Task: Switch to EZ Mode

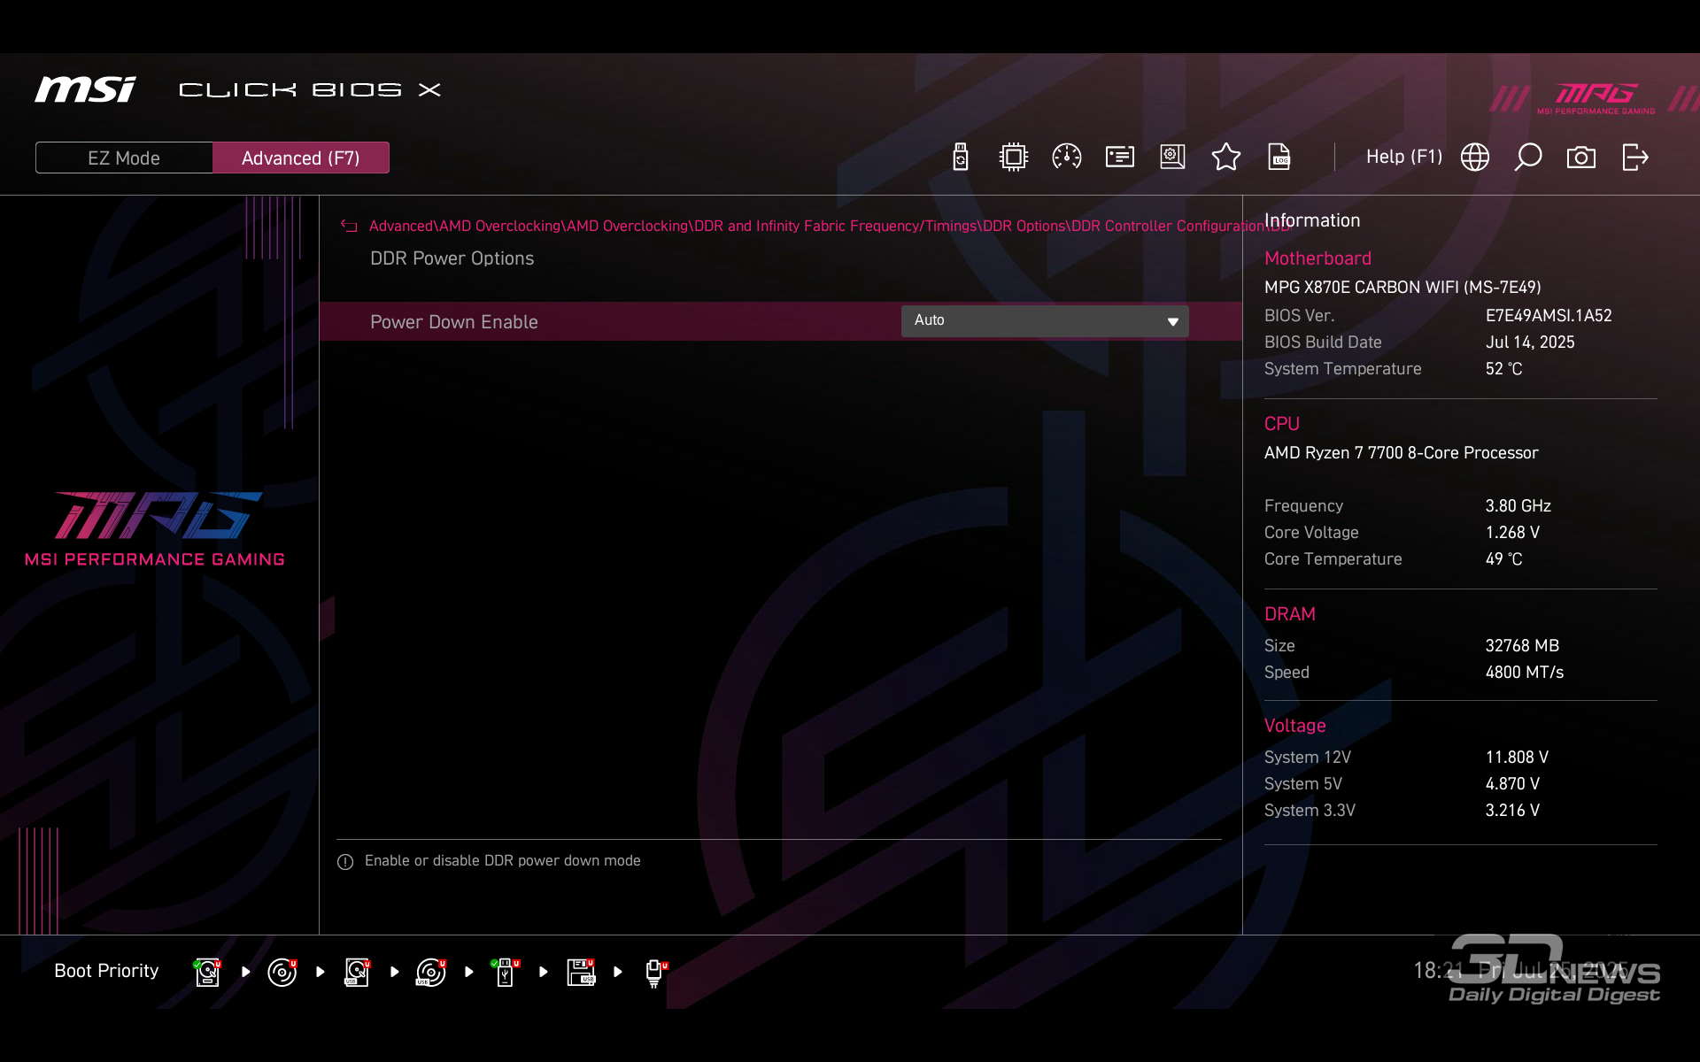Action: [x=124, y=158]
